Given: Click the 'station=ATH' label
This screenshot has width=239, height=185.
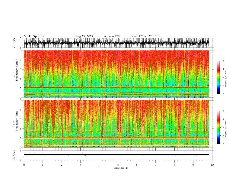Looking at the screenshot, I should 112,36.
